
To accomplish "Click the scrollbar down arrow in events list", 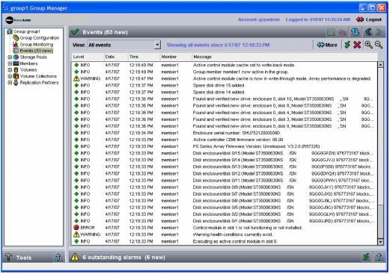I will tap(380, 241).
